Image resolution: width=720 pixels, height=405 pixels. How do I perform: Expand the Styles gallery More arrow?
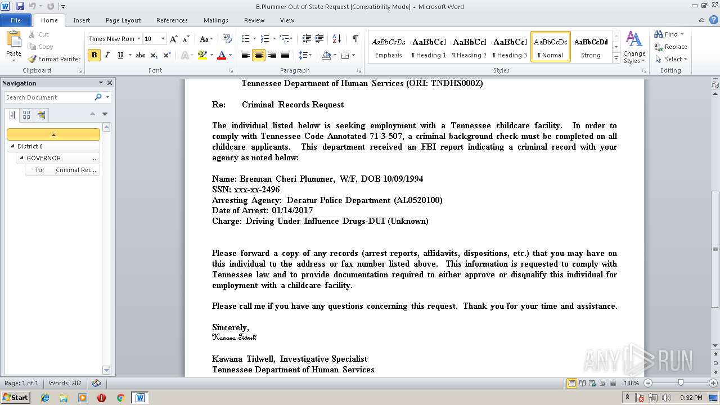click(x=616, y=58)
